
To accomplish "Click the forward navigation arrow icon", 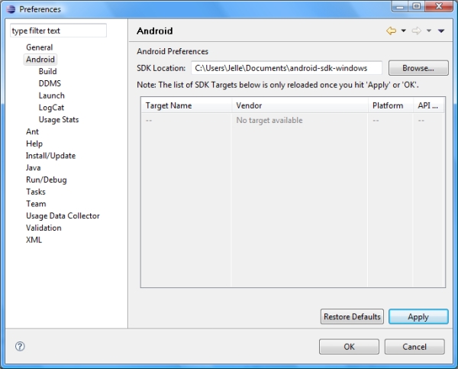I will click(417, 31).
